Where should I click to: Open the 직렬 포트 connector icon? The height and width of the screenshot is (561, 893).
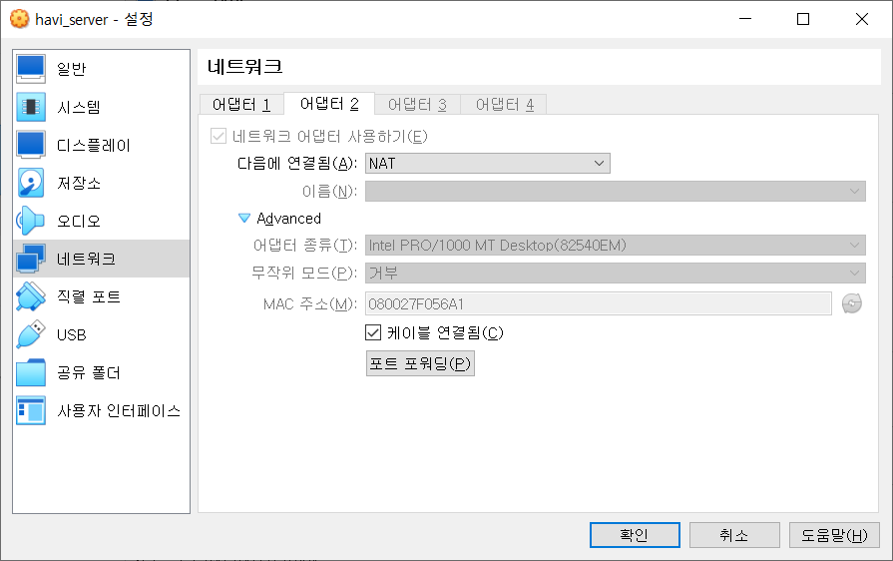(x=31, y=296)
